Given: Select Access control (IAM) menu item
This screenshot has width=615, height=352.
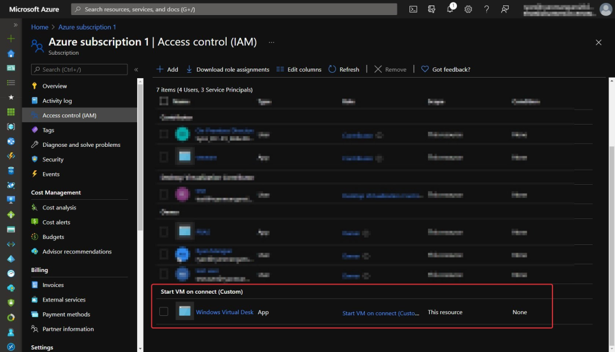Looking at the screenshot, I should click(x=79, y=116).
